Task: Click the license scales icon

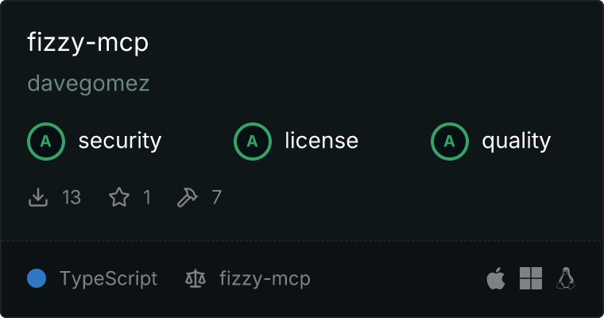Action: pos(196,278)
